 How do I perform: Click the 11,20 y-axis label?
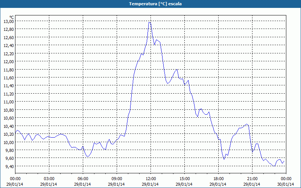(x=8, y=94)
